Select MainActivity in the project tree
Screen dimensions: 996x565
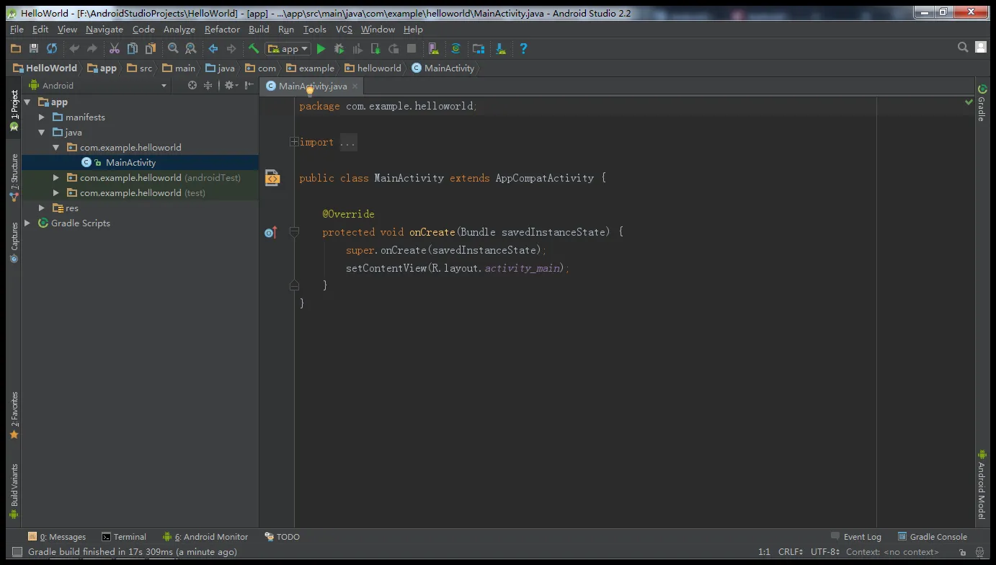(130, 163)
